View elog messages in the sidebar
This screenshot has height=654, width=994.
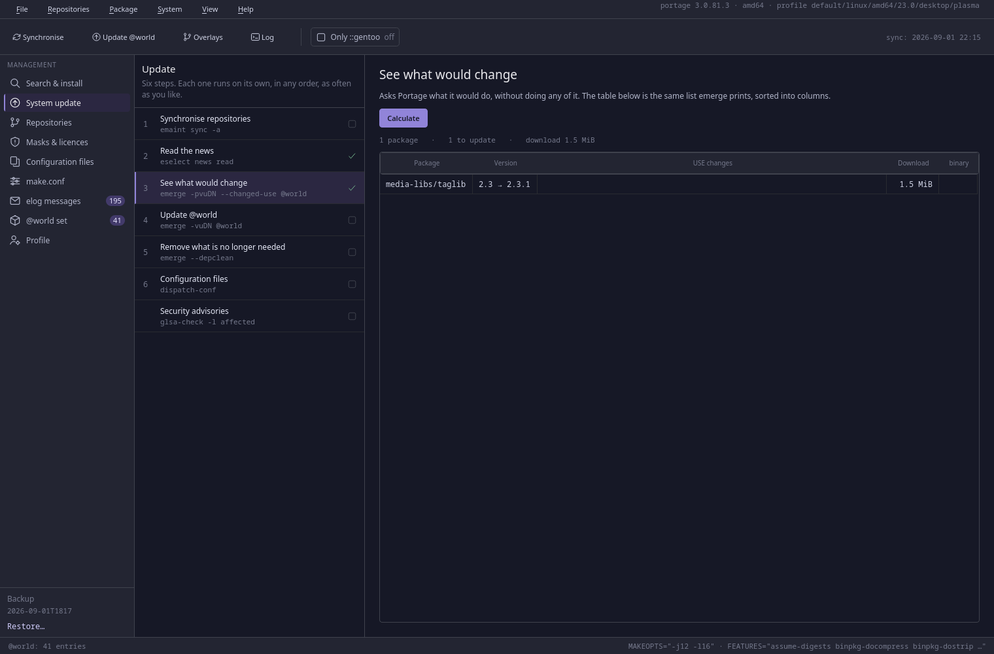click(x=67, y=201)
